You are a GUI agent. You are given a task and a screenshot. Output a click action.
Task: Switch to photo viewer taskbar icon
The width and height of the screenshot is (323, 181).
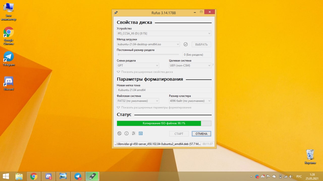[x=63, y=176]
